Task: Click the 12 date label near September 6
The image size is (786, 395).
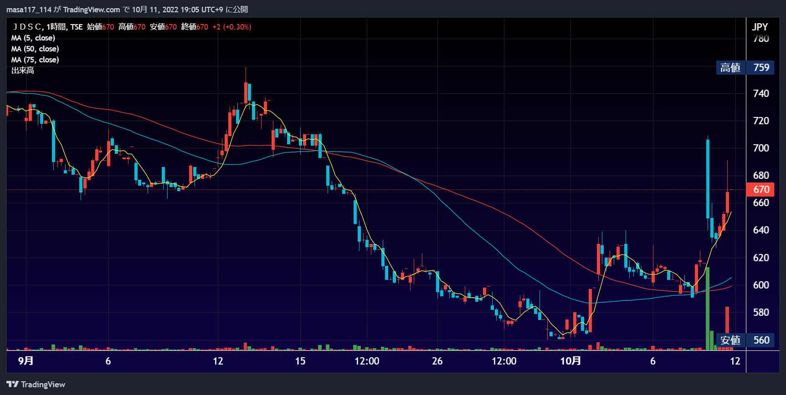Action: (218, 361)
